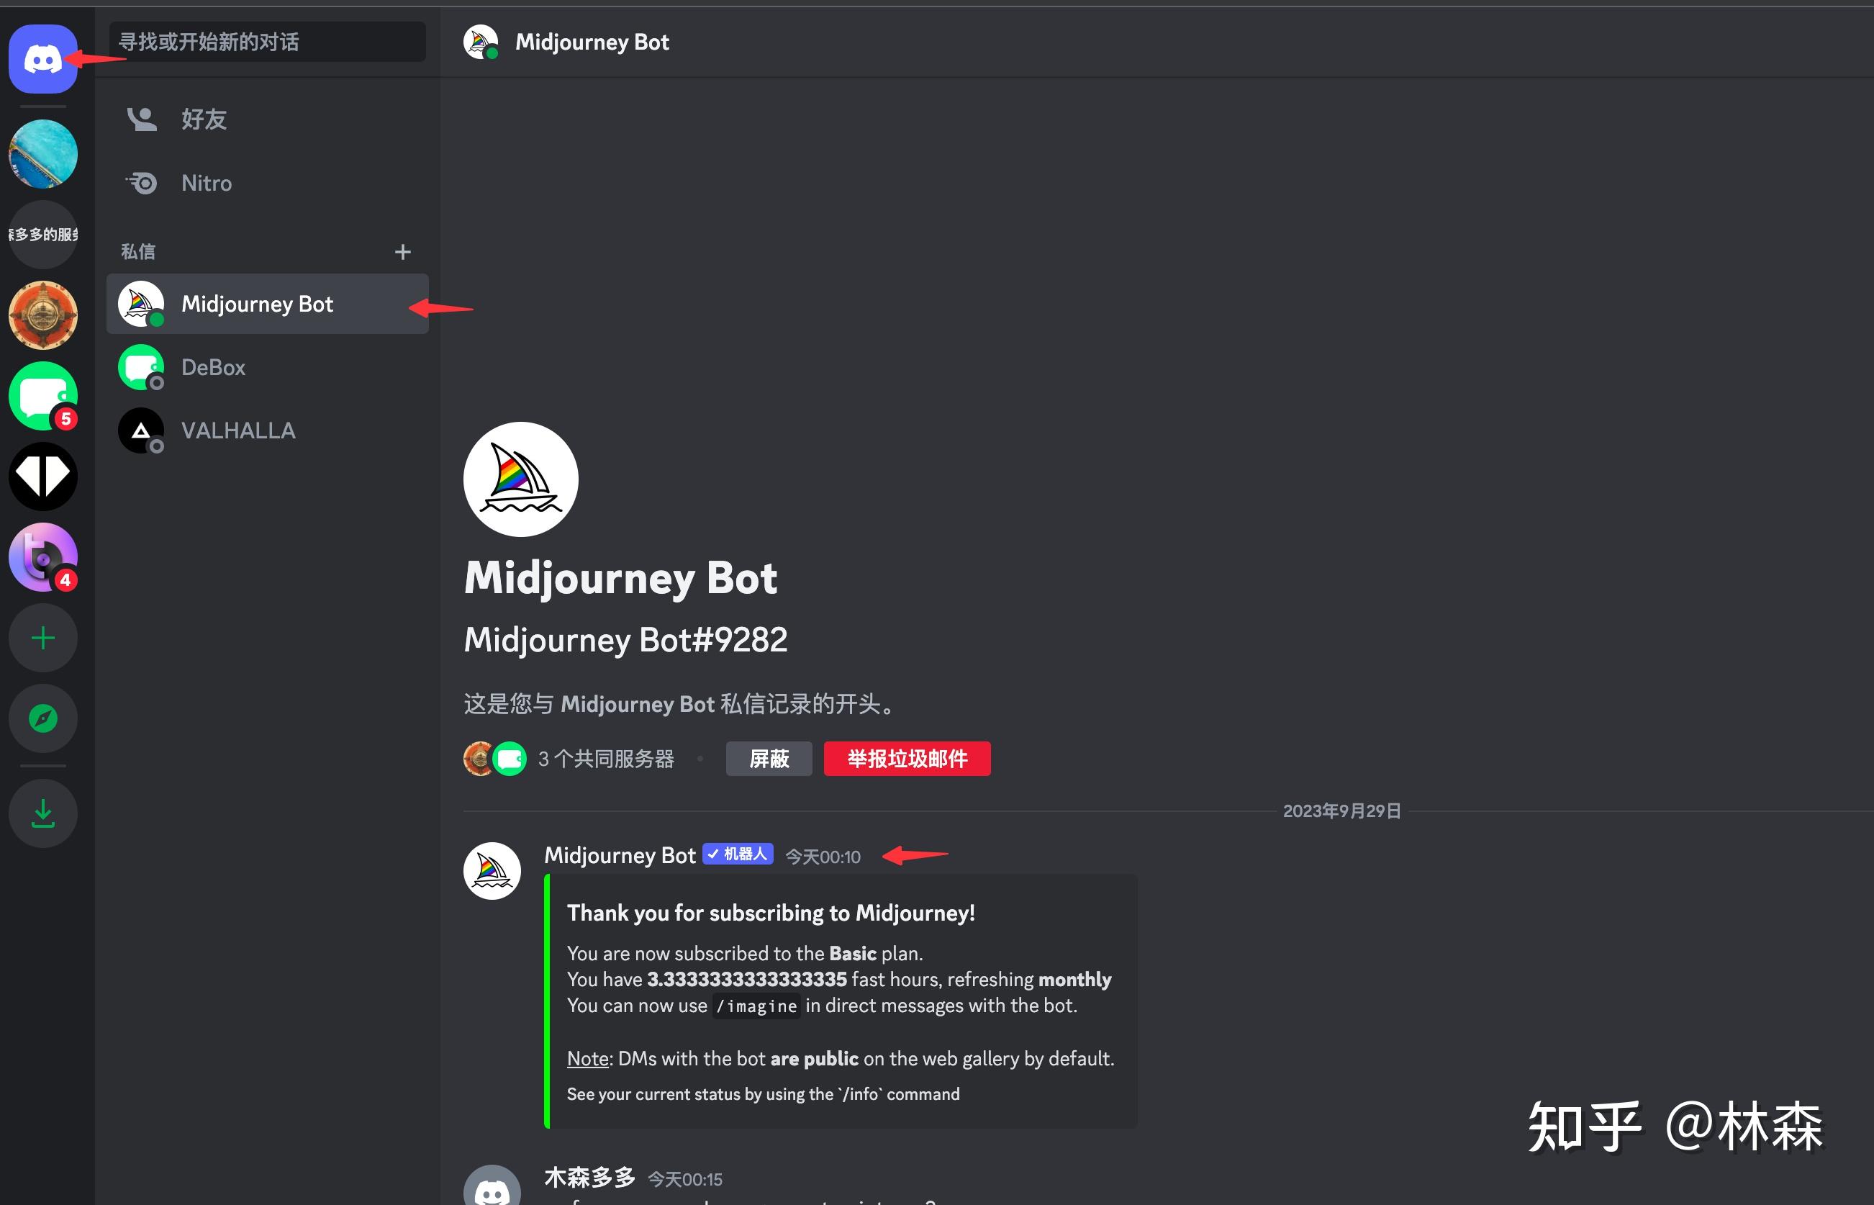
Task: Open the server labeled 多多的服
Action: click(43, 235)
